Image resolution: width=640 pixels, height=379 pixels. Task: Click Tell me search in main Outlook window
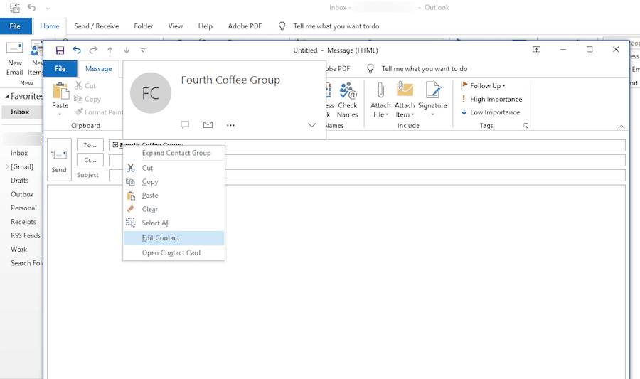click(x=336, y=26)
